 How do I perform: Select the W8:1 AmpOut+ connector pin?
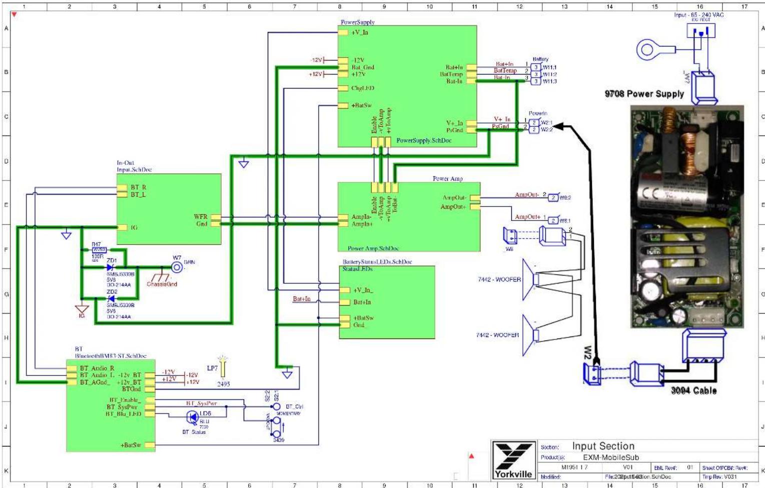click(553, 220)
